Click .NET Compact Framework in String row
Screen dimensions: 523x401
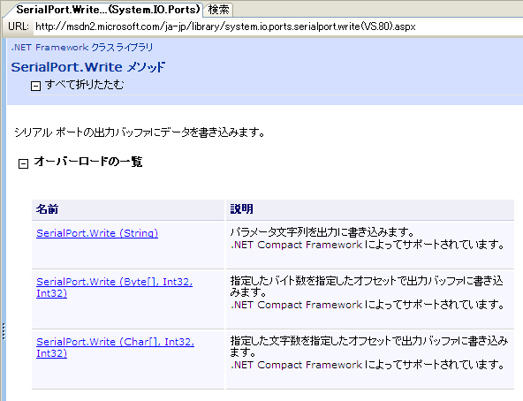click(297, 245)
